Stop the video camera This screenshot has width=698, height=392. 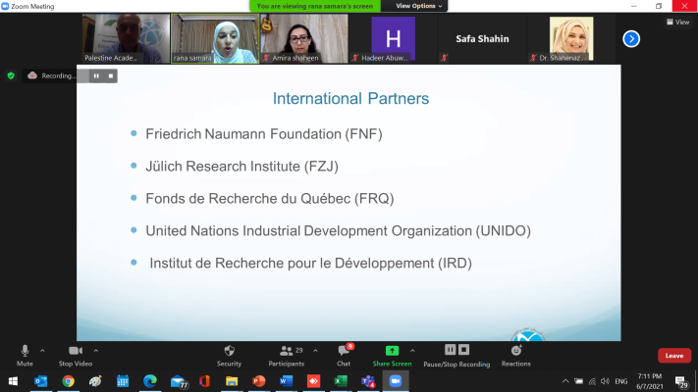[75, 354]
